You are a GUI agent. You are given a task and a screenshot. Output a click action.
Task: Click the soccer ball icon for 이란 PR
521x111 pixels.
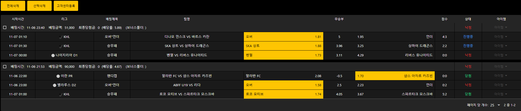coord(58,76)
